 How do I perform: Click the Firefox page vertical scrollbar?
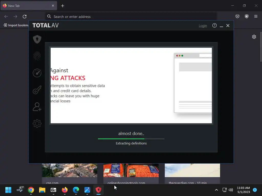(261, 47)
